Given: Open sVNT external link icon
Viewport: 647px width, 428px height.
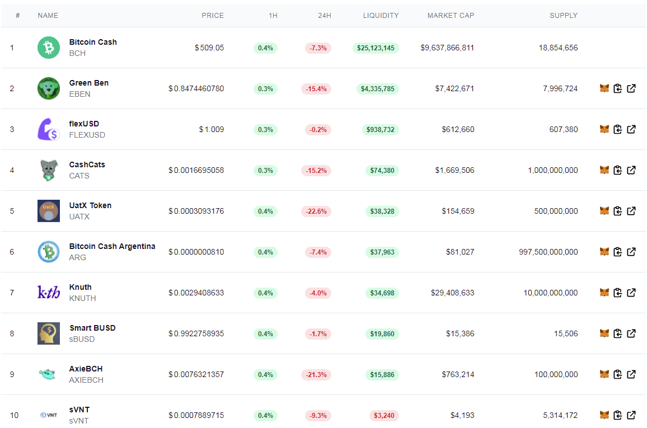Looking at the screenshot, I should (631, 415).
